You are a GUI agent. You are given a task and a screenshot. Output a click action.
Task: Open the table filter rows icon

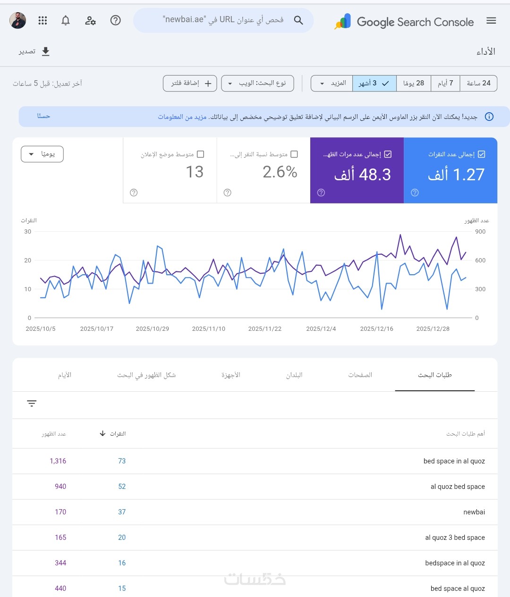pyautogui.click(x=32, y=404)
